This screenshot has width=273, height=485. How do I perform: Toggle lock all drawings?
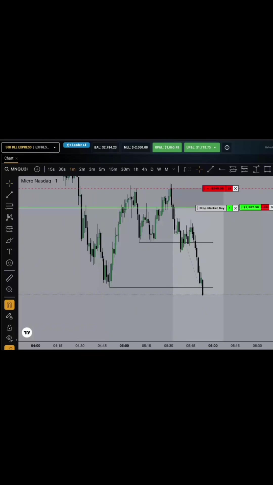point(9,328)
